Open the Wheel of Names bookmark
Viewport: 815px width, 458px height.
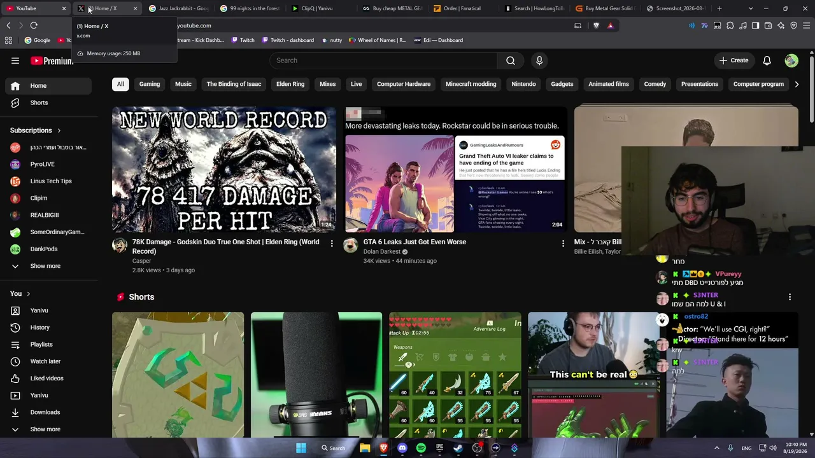point(376,40)
